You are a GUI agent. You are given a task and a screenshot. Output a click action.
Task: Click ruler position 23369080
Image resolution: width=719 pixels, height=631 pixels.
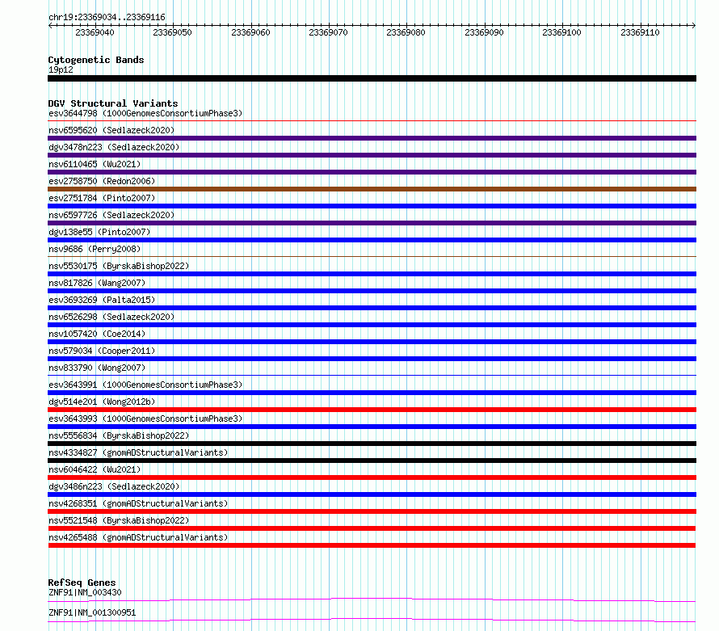[x=406, y=32]
